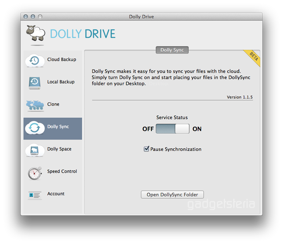This screenshot has width=283, height=244.
Task: Select the Dolly Sync sidebar label
Action: tap(58, 127)
